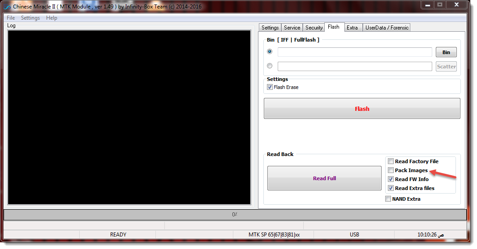Open the File menu

pyautogui.click(x=11, y=18)
